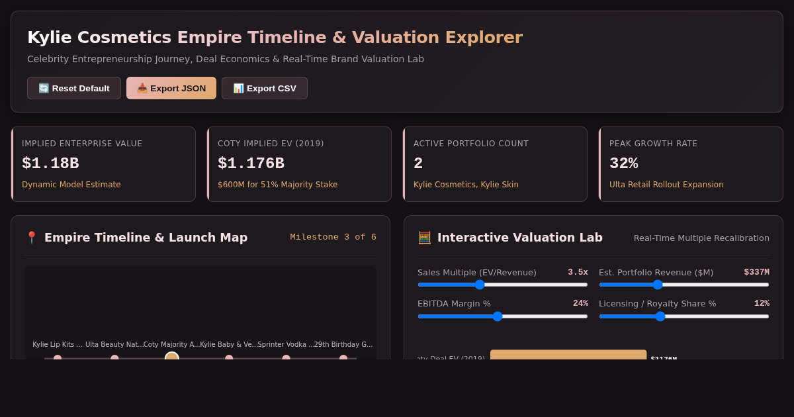Click the "Real-Time Multiple Recalibration" label
The height and width of the screenshot is (417, 794).
click(701, 238)
